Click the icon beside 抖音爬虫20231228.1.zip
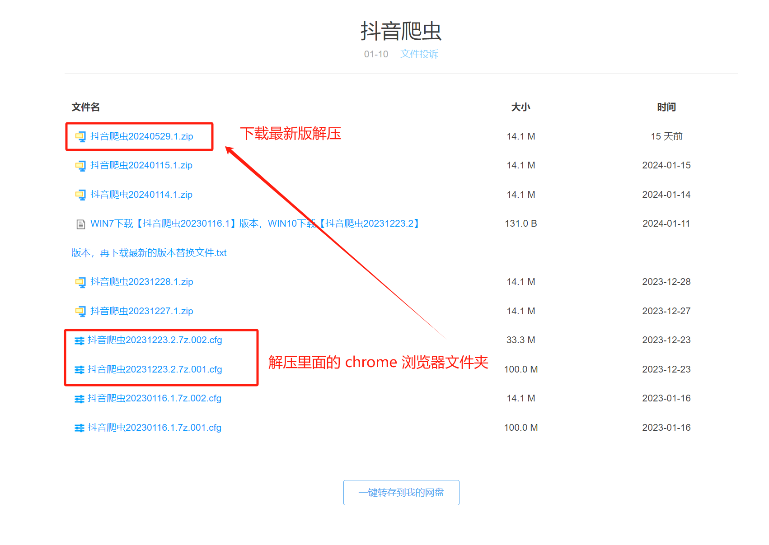This screenshot has width=769, height=545. point(80,282)
